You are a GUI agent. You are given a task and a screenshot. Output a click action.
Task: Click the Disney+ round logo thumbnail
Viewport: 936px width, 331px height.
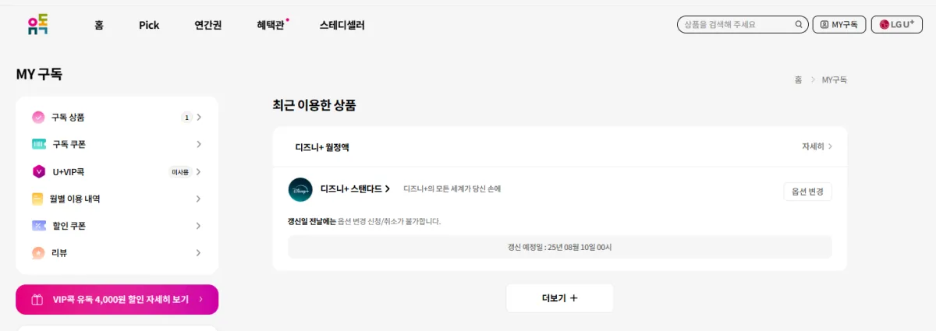point(300,189)
